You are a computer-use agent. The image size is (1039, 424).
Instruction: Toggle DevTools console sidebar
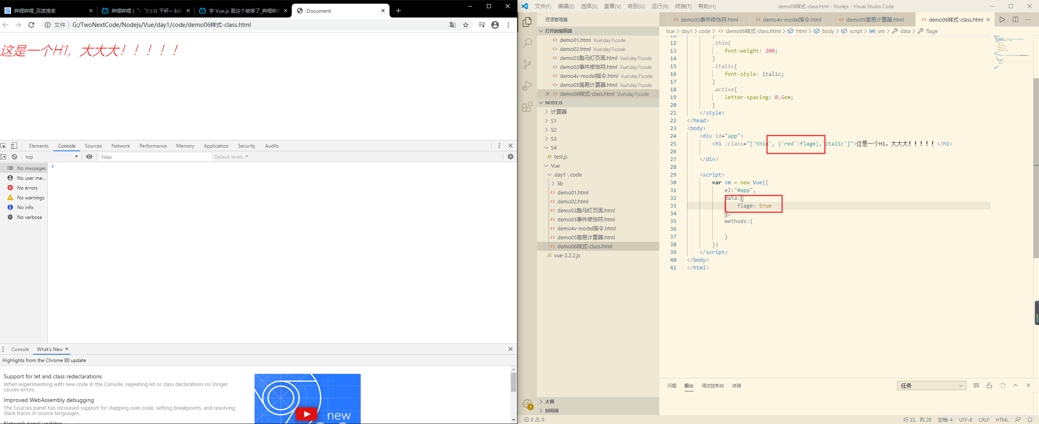coord(4,157)
